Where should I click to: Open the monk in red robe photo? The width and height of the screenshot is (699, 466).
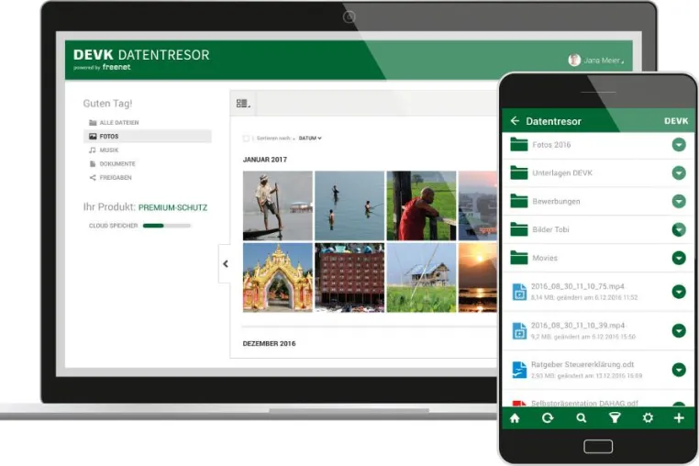click(421, 205)
